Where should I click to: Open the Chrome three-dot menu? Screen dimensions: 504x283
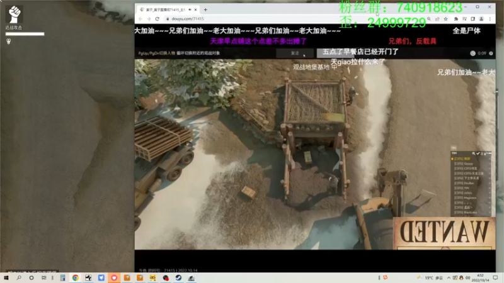click(x=490, y=19)
